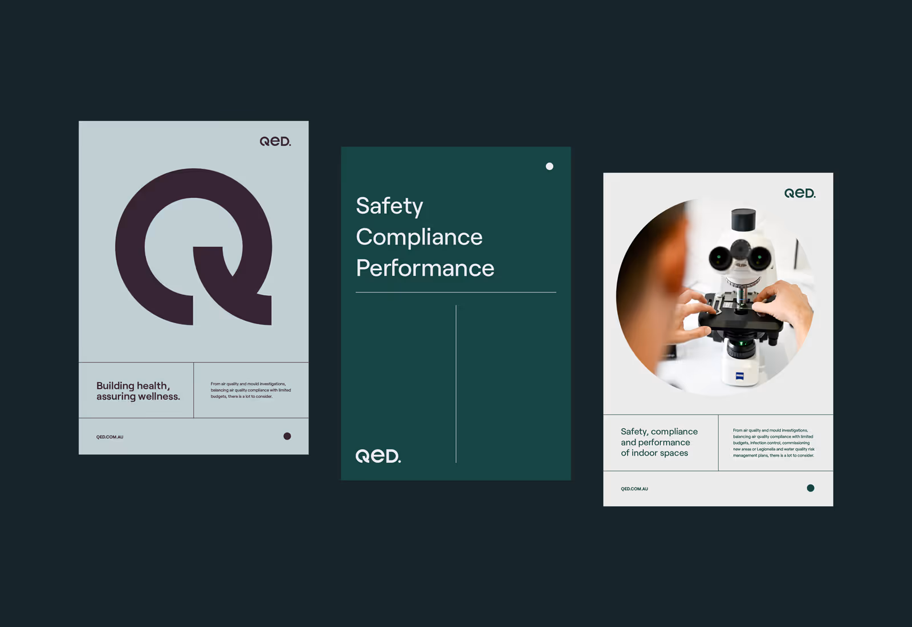This screenshot has width=912, height=627.
Task: Click the word 'Safety' on the green poster
Action: point(389,206)
